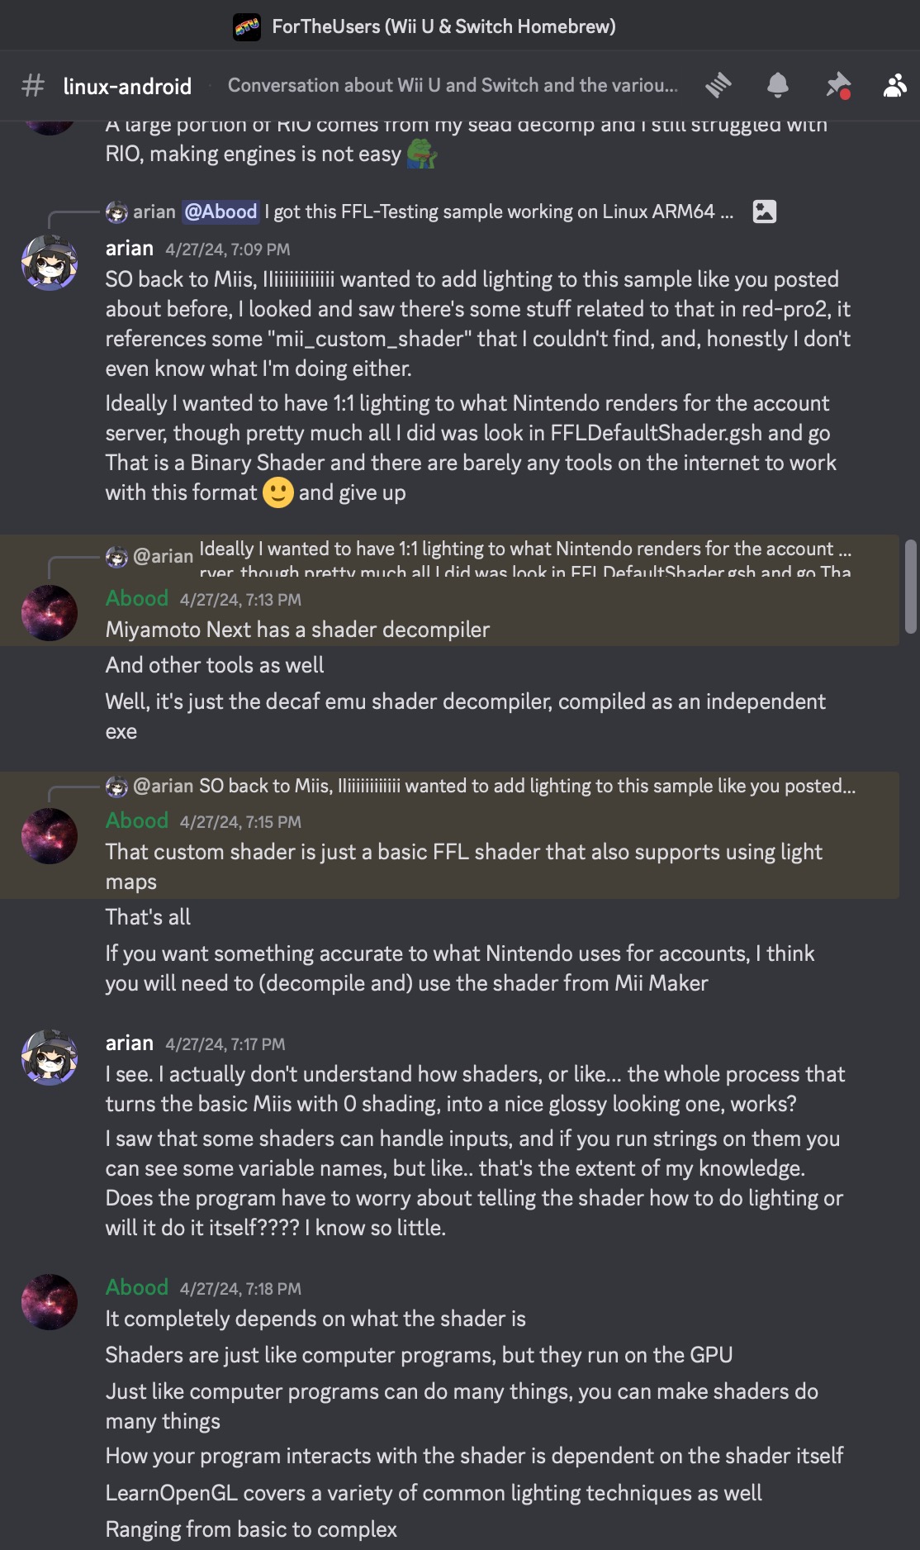This screenshot has height=1550, width=920.
Task: Click Abood's avatar on the 7:13 PM message
Action: tap(50, 613)
